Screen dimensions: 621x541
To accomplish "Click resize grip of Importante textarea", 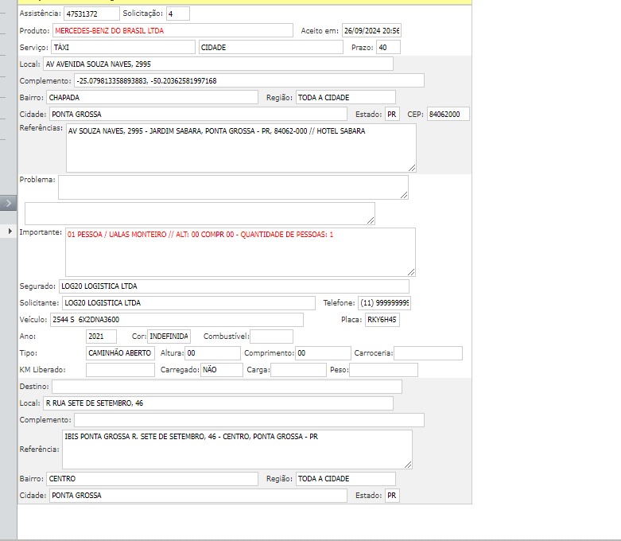I will pos(411,272).
